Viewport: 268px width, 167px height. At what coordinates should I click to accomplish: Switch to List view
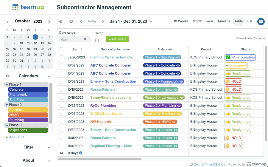pos(250,21)
